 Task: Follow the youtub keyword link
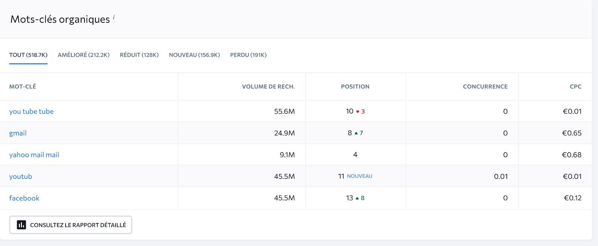pos(21,176)
